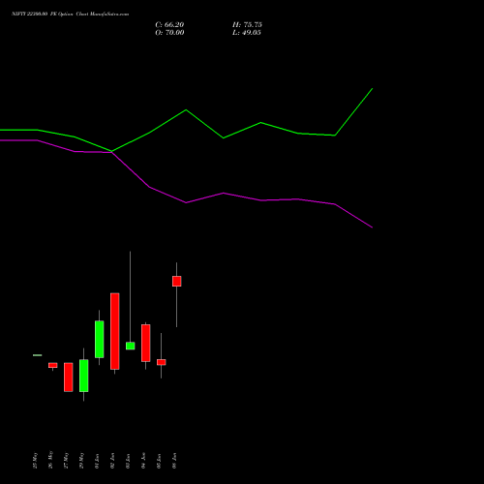Viewport: 484px width, 484px height.
Task: Click the small red candle above 08 Jun
Action: point(177,281)
